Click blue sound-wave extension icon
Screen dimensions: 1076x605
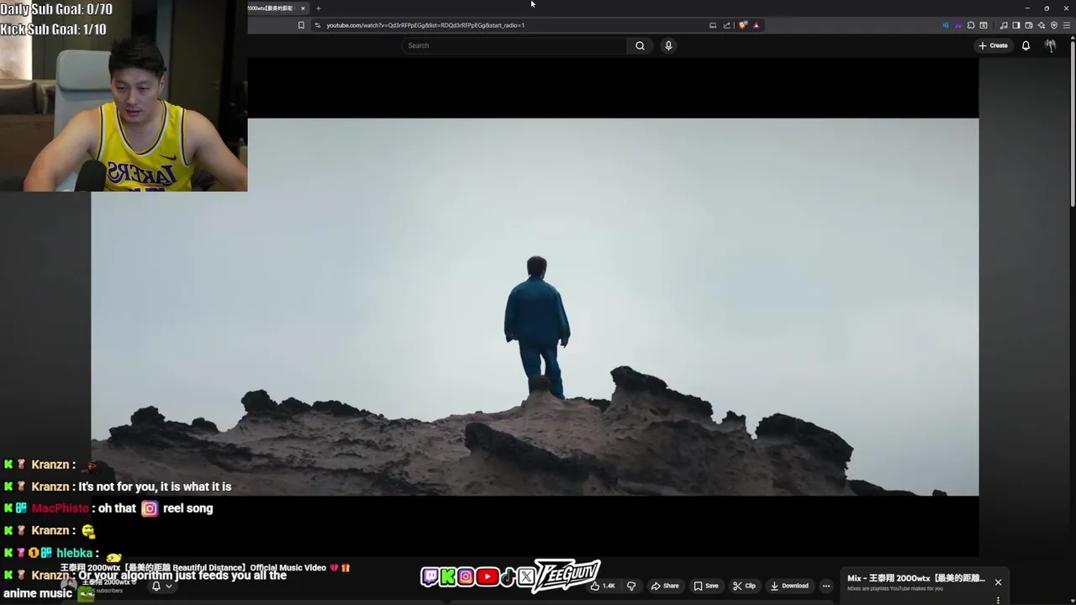pos(946,25)
